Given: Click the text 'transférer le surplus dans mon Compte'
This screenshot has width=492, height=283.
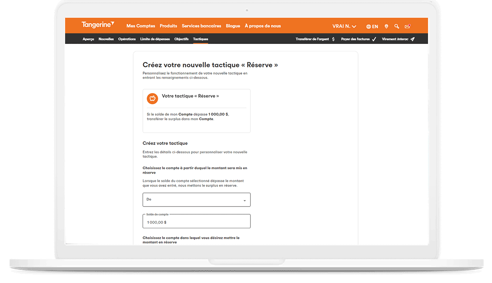Looking at the screenshot, I should coord(180,119).
